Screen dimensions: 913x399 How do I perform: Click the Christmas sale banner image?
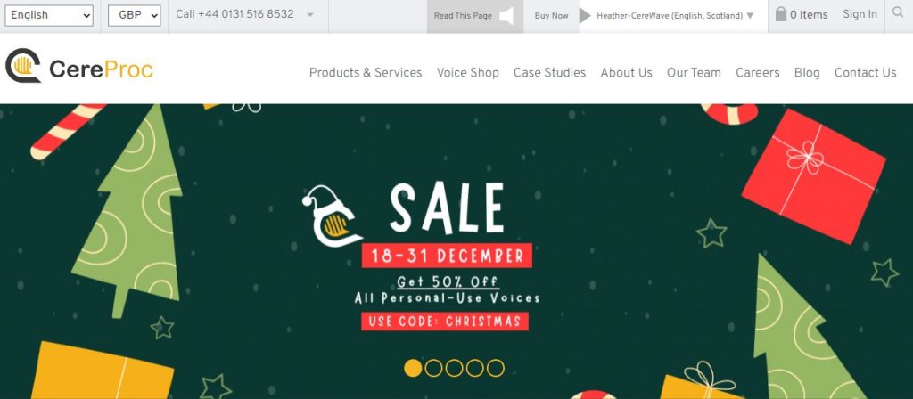point(456,251)
